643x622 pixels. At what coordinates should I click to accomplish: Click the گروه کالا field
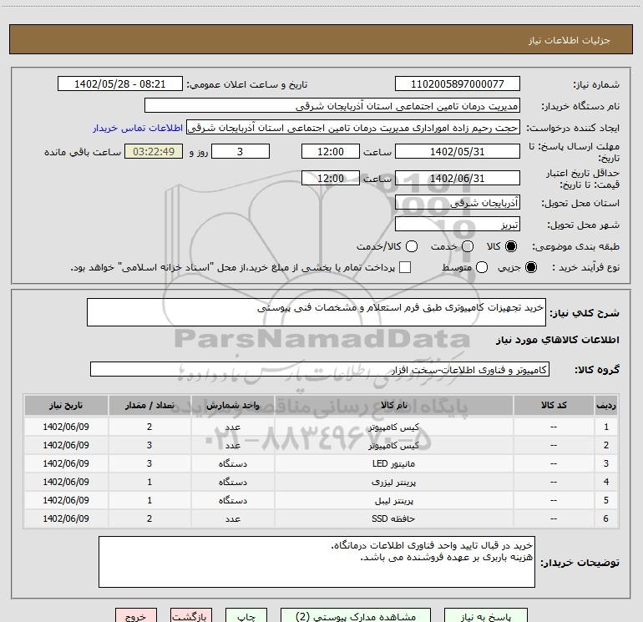click(x=320, y=369)
